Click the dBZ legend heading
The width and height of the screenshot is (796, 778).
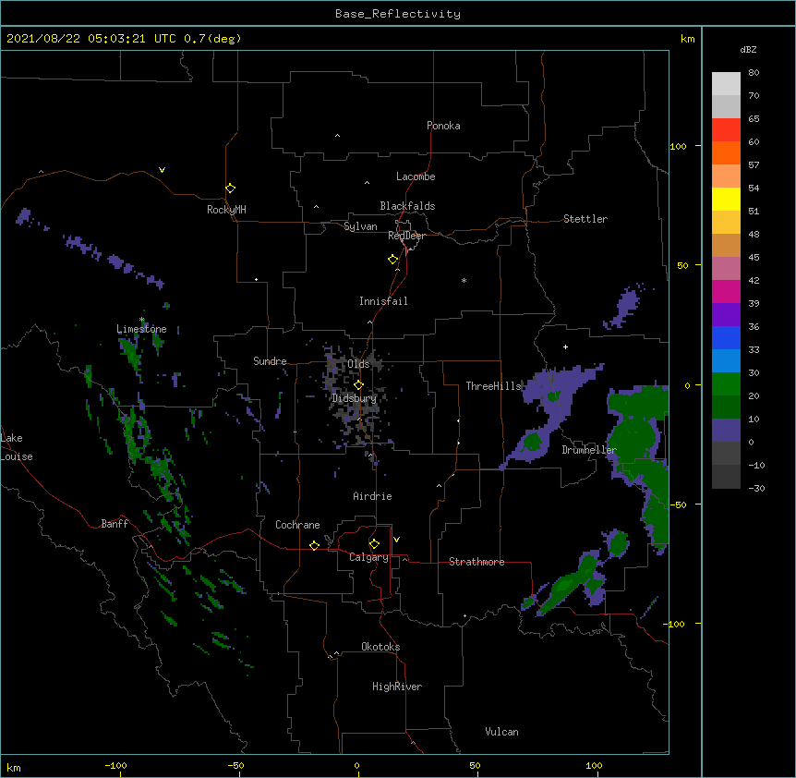(748, 50)
